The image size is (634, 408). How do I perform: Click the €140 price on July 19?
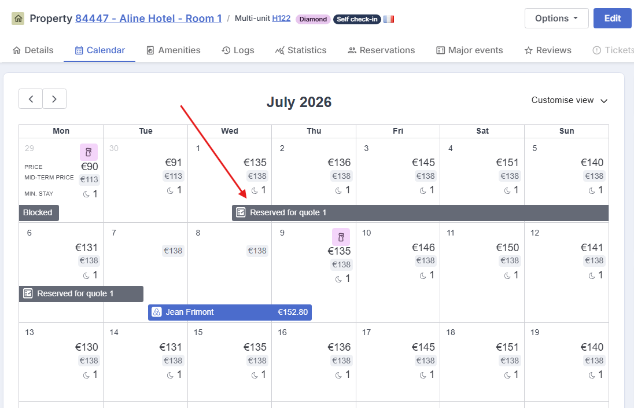pos(592,347)
